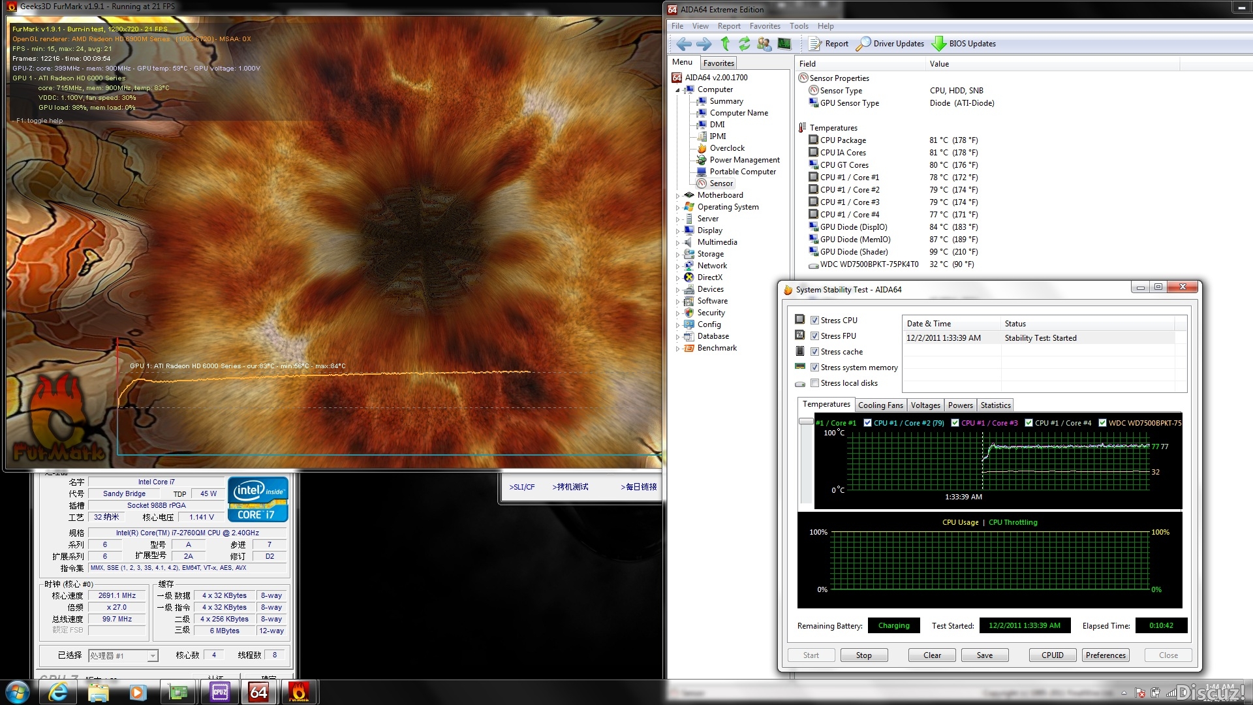Toggle the CPU #1 / Core #2 graph checkbox
The width and height of the screenshot is (1253, 705).
pos(867,423)
